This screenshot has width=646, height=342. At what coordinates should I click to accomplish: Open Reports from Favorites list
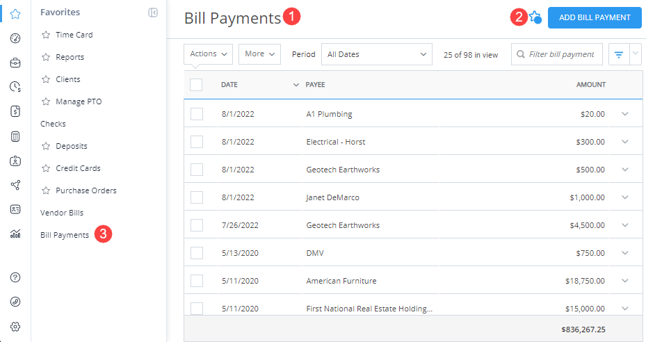70,57
